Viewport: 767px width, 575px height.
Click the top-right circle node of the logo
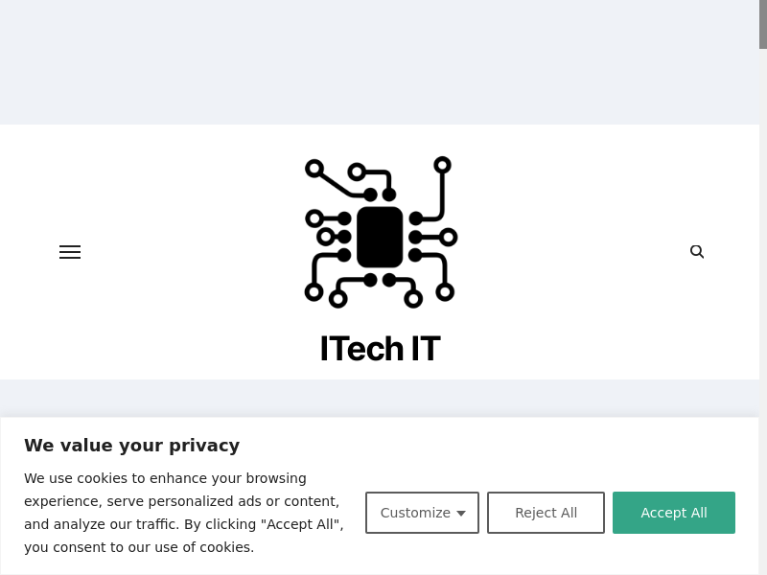pos(442,166)
